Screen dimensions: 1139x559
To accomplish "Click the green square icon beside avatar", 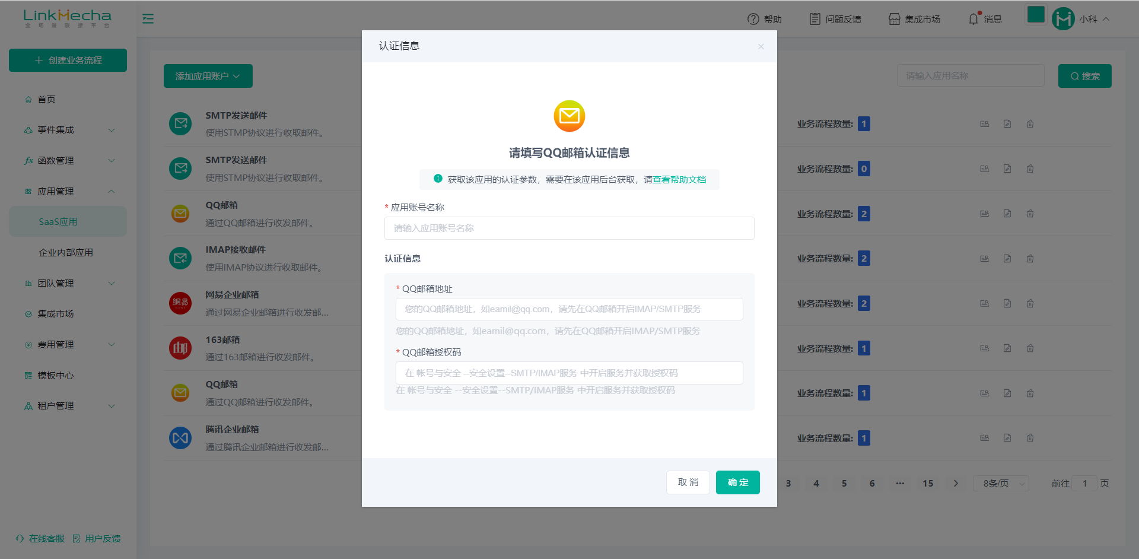I will pyautogui.click(x=1036, y=15).
